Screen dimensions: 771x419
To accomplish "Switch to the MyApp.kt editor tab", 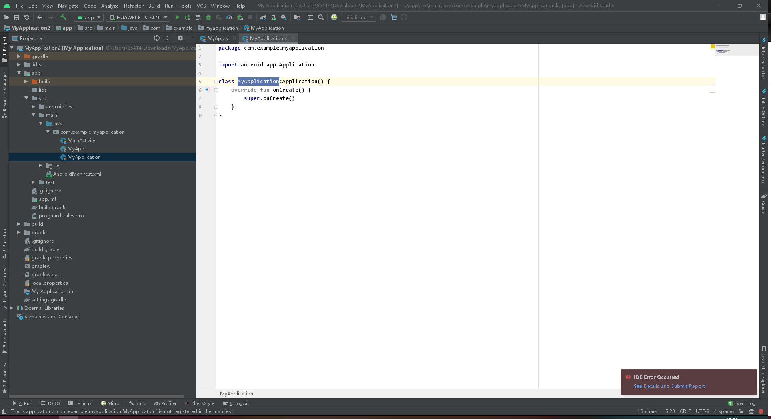I will [x=218, y=38].
